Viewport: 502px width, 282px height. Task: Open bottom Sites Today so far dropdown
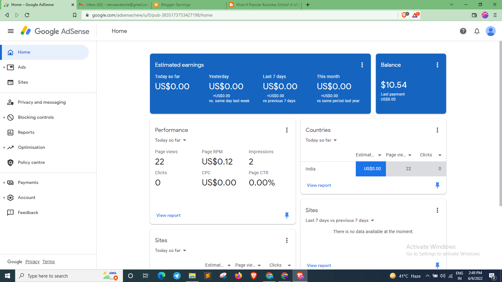(x=171, y=250)
